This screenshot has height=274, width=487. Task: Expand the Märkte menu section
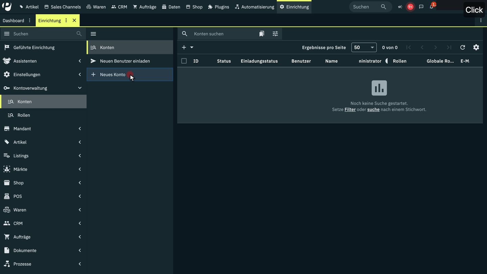click(43, 169)
